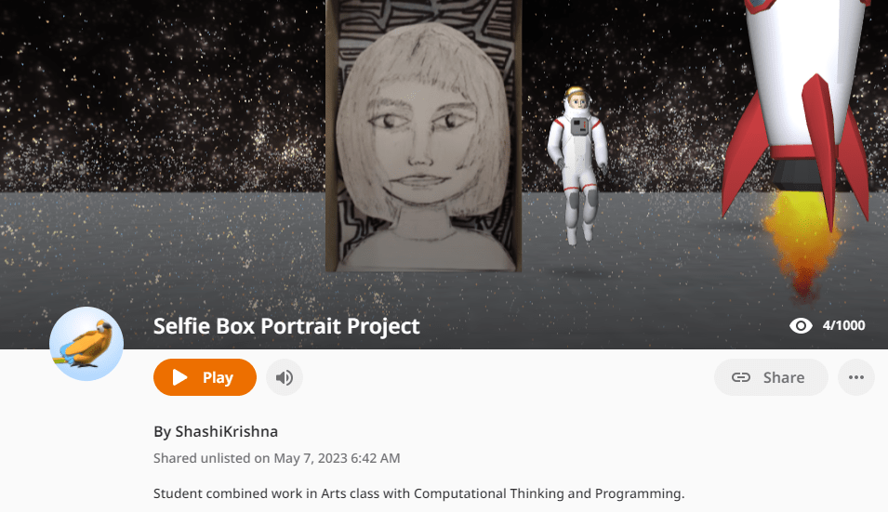The height and width of the screenshot is (512, 888).
Task: Select the sketched portrait box
Action: pos(424,136)
